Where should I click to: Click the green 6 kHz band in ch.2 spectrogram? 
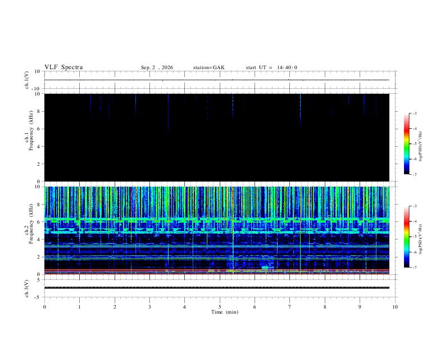click(217, 220)
